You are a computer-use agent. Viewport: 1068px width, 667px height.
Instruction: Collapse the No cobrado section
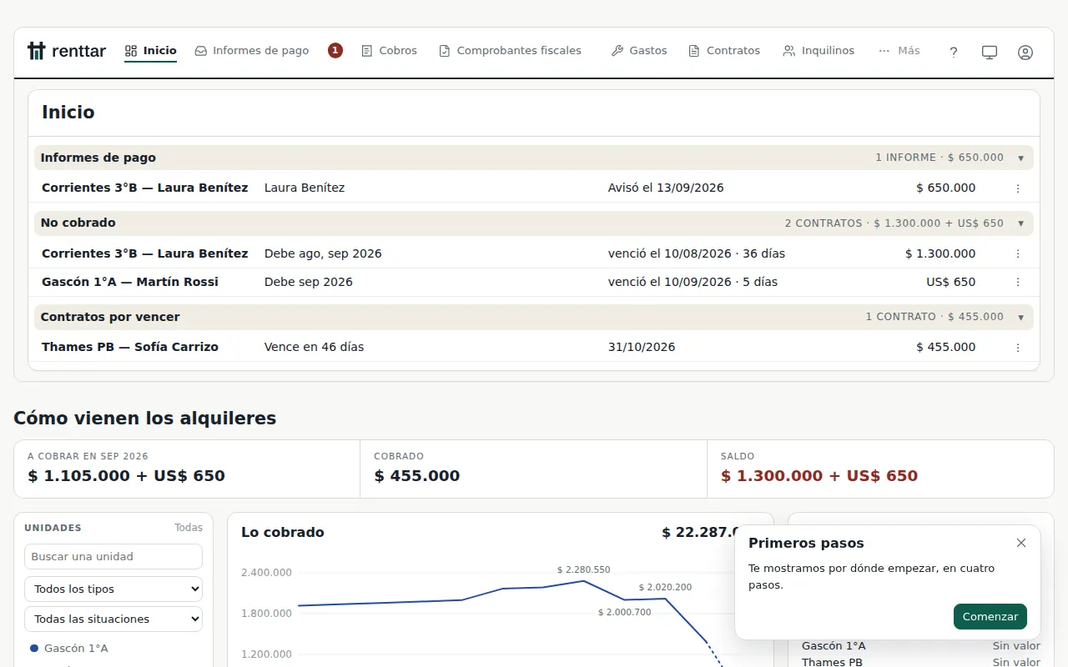1020,223
